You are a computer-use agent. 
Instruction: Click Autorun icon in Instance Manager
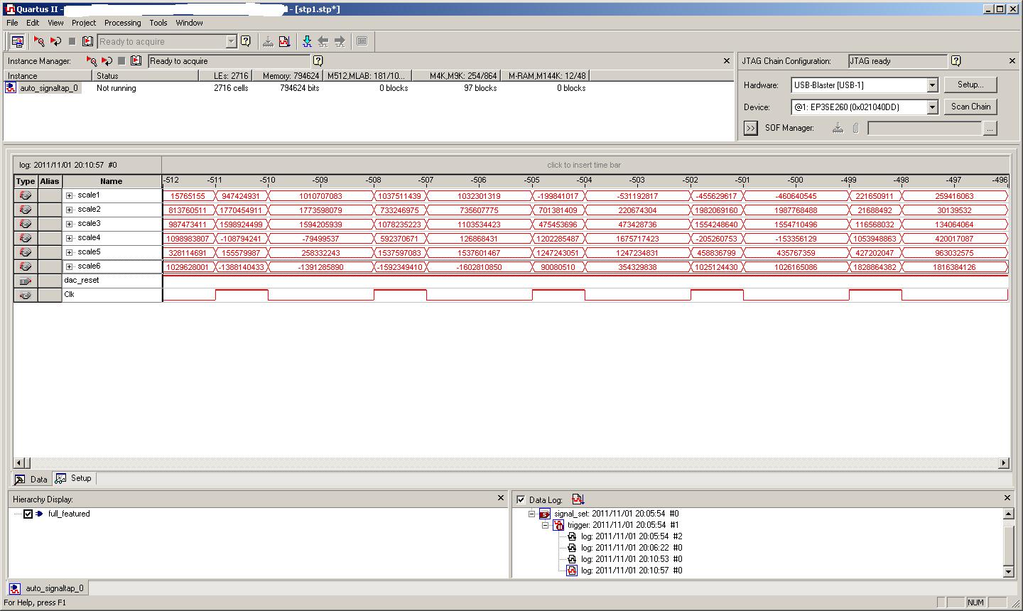[x=107, y=61]
